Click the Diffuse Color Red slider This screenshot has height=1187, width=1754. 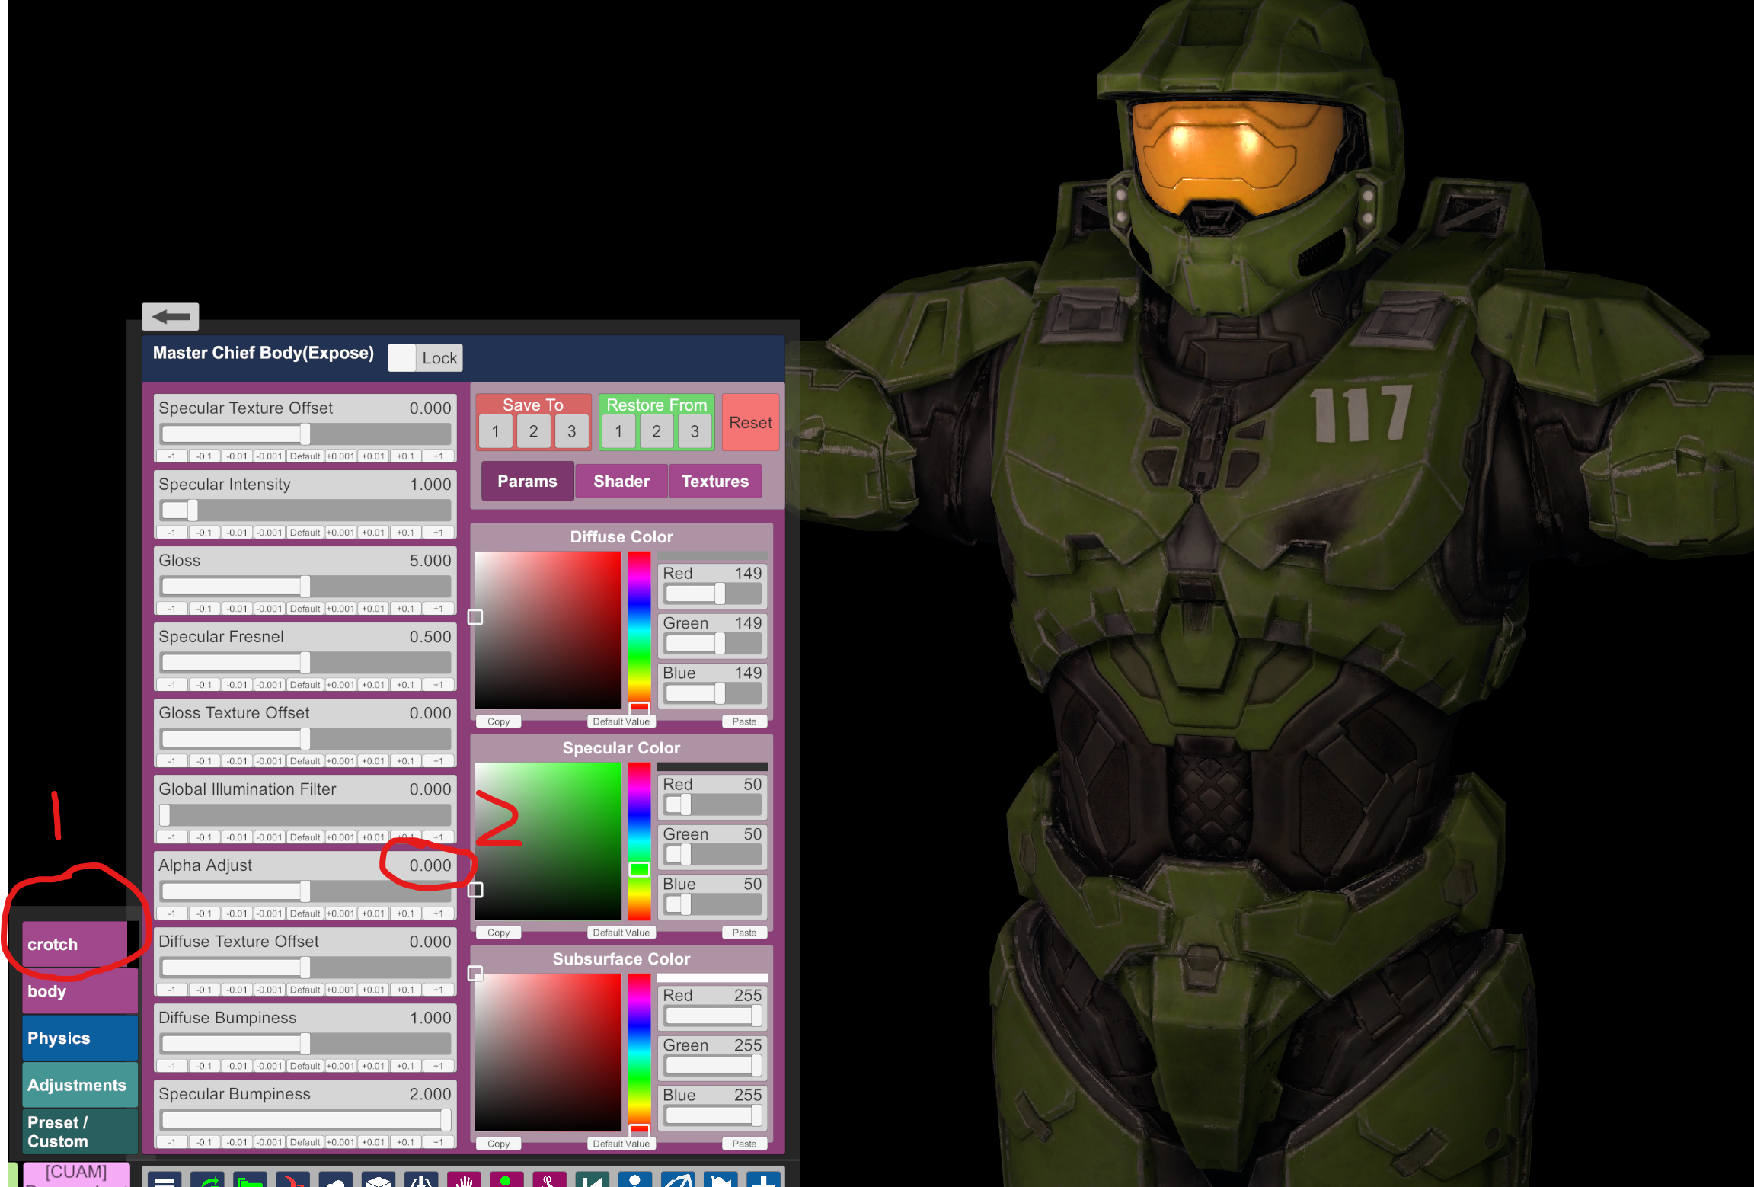pos(712,593)
